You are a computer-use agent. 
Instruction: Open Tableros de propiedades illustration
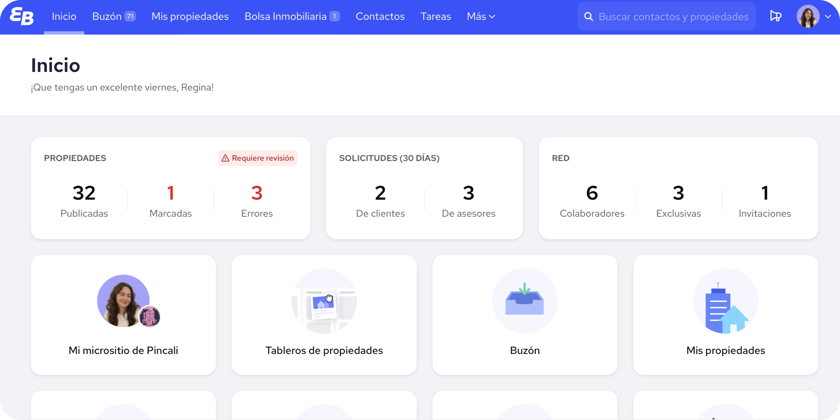[324, 301]
